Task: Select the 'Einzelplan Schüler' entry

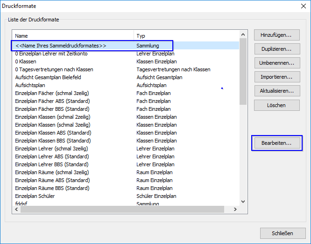Action: (35, 196)
